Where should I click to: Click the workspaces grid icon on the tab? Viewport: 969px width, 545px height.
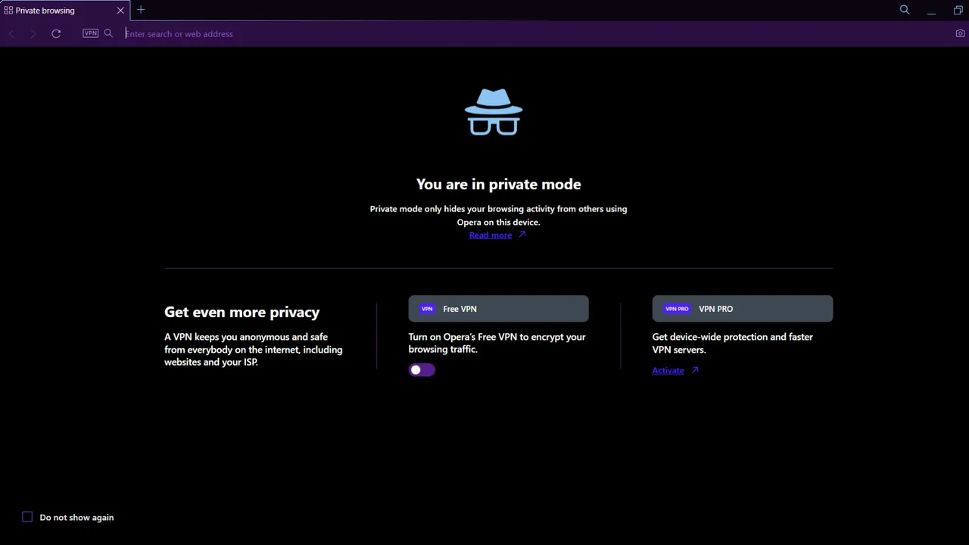(8, 10)
